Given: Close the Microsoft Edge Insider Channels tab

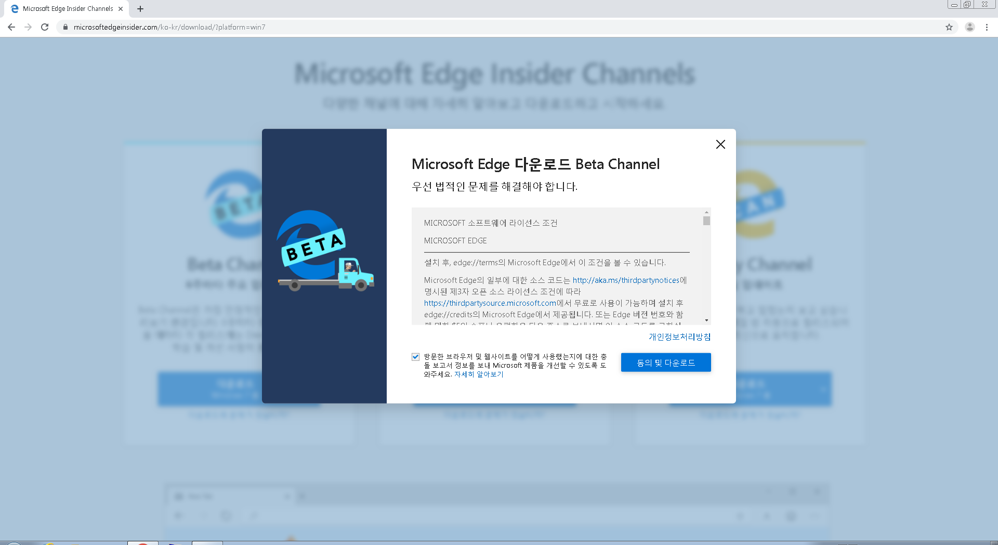Looking at the screenshot, I should click(121, 9).
